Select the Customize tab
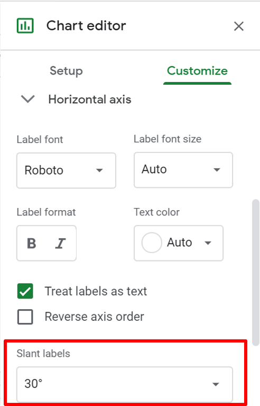 point(197,71)
